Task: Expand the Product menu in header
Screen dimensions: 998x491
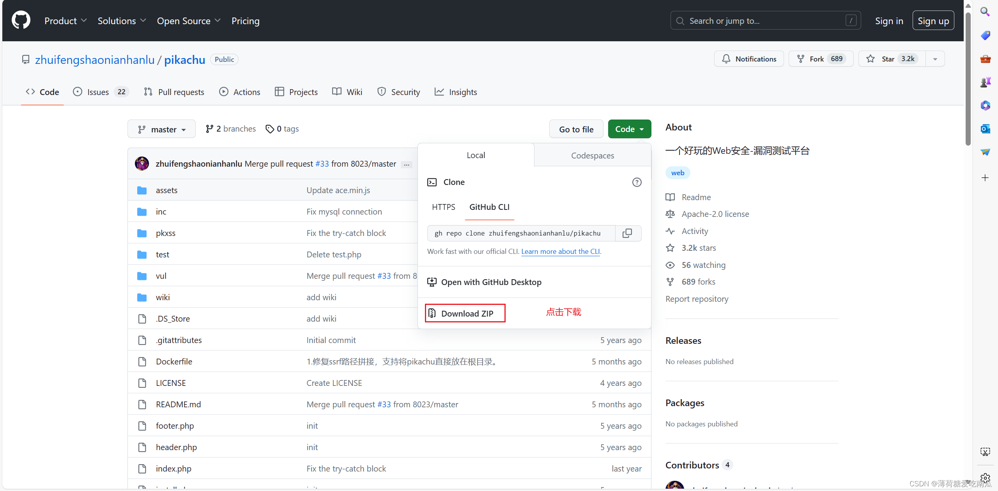Action: tap(65, 21)
